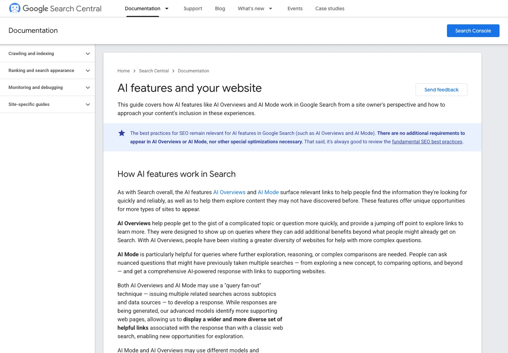Open the AI Mode link
The image size is (508, 353).
pos(268,192)
